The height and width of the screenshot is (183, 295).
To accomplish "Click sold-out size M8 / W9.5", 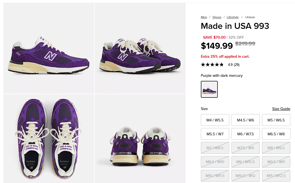I will [x=276, y=148].
